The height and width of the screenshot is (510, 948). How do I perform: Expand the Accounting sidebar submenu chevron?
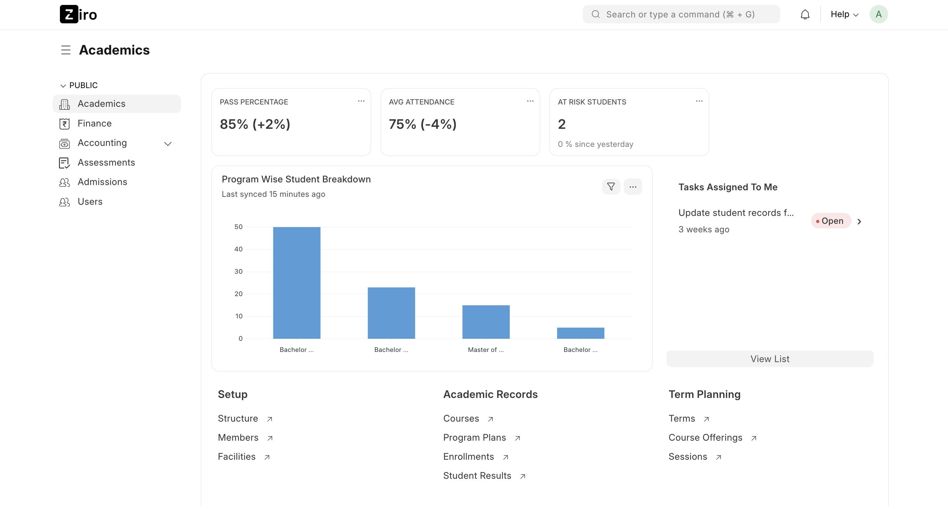tap(168, 144)
